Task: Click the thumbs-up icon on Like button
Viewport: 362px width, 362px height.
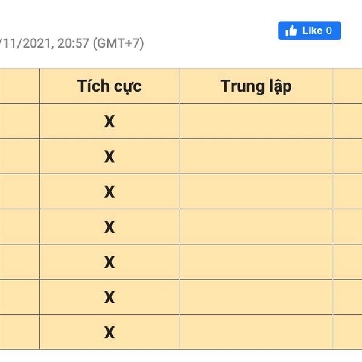Action: (291, 31)
